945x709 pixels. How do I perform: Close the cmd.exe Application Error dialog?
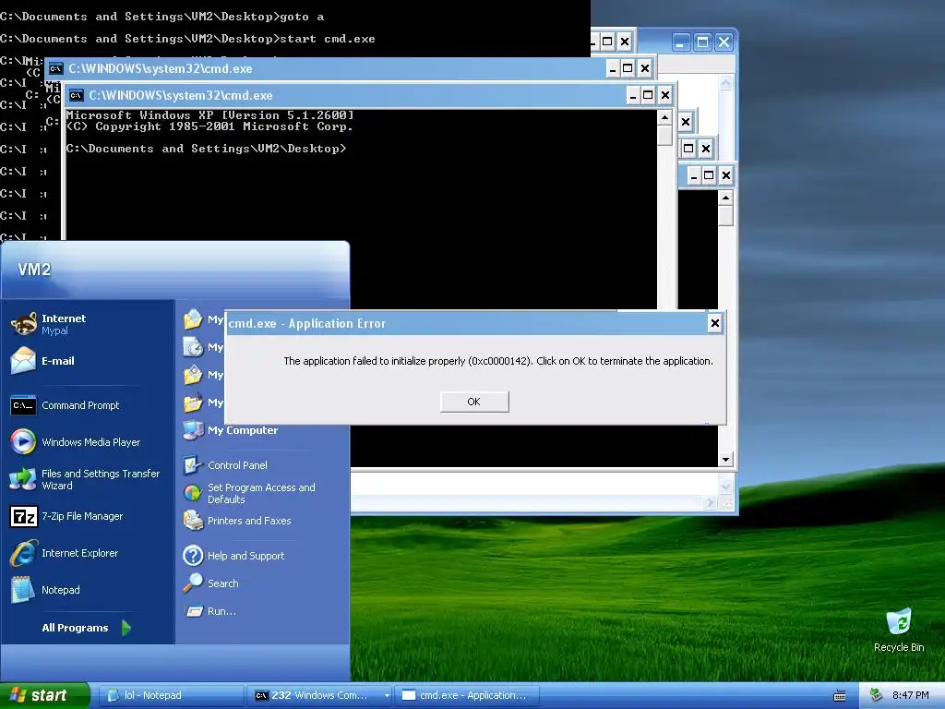pos(715,323)
